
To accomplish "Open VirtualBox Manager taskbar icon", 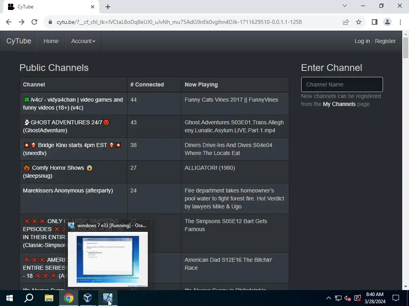I will coord(88,298).
